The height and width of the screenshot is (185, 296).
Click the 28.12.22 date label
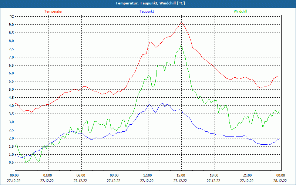(x=280, y=181)
